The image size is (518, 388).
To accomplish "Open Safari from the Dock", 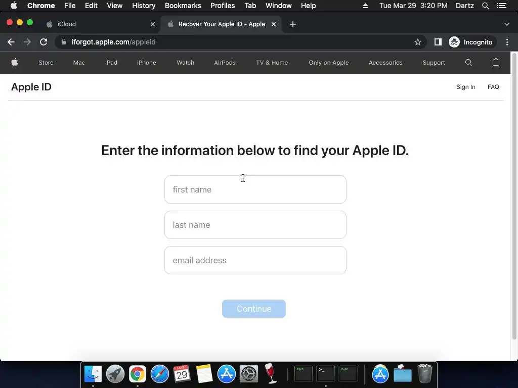I will pyautogui.click(x=160, y=374).
